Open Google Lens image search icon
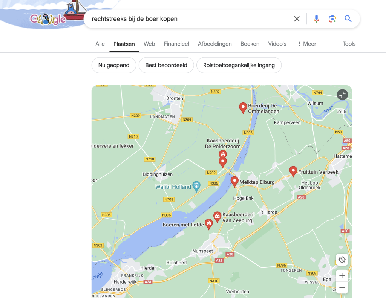 tap(332, 19)
